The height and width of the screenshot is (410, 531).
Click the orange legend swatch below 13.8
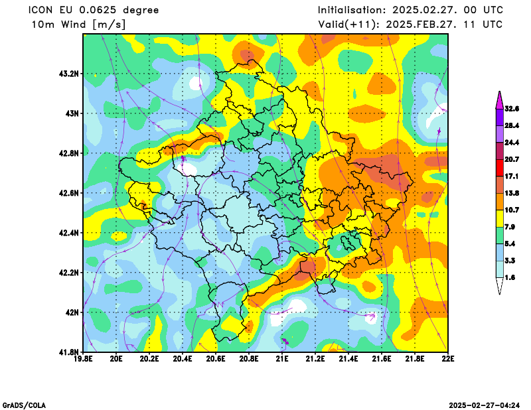pos(500,202)
